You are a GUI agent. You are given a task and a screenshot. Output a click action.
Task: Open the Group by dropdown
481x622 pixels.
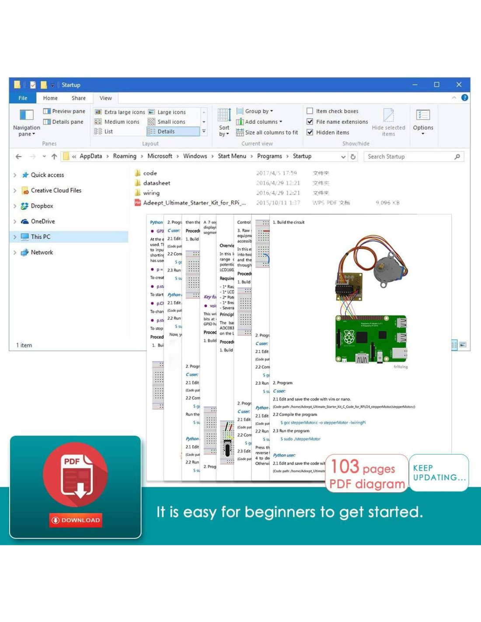pyautogui.click(x=255, y=111)
